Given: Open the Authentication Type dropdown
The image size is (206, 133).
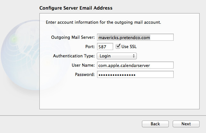Looking at the screenshot, I should click(x=117, y=56).
